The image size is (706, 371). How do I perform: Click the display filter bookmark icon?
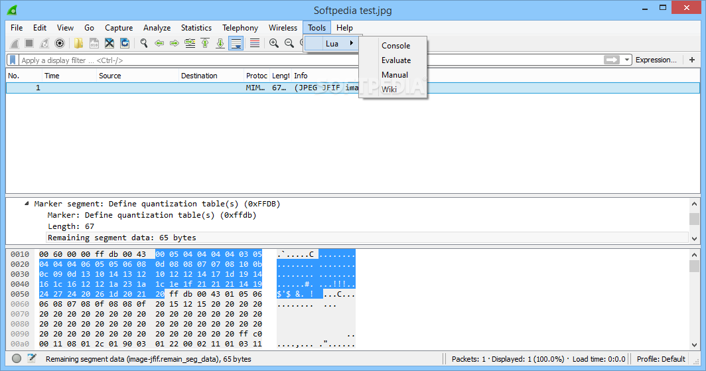(x=13, y=60)
